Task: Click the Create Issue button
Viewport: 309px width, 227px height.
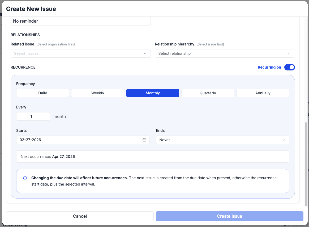Action: click(229, 216)
